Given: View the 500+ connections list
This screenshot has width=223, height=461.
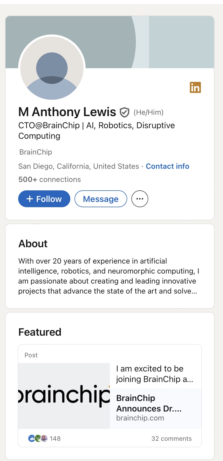Looking at the screenshot, I should (x=49, y=180).
